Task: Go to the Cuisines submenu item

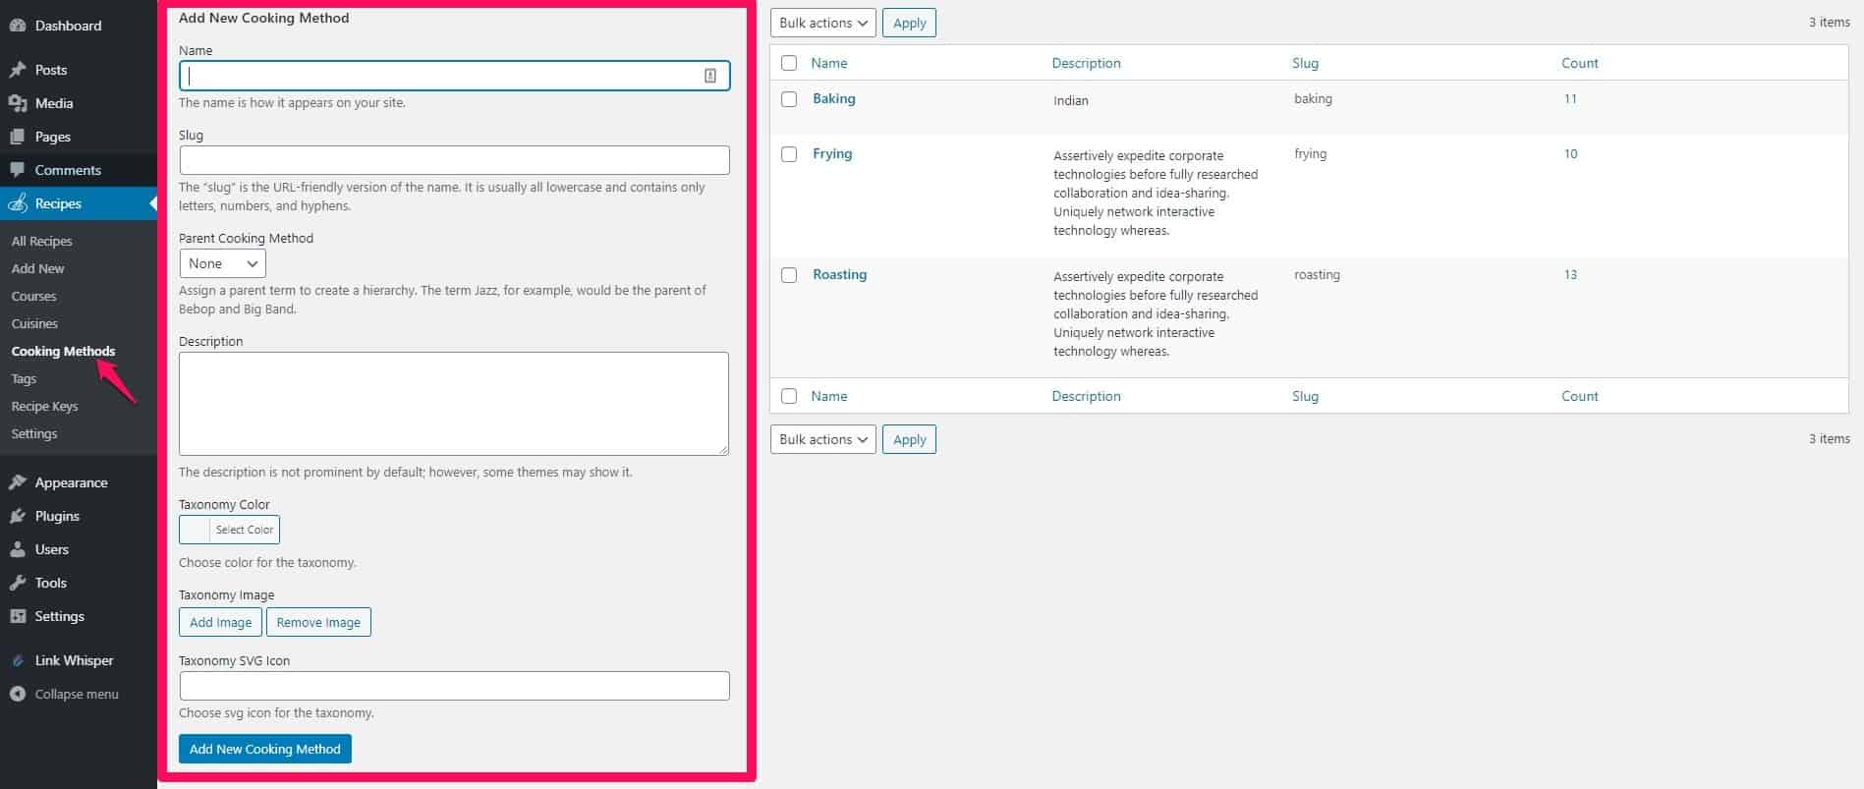Action: pos(35,323)
